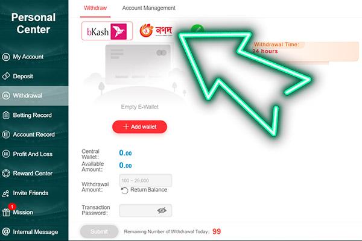Screen dimensions: 362x241
Task: Click the My Account sidebar icon
Action: 6,57
